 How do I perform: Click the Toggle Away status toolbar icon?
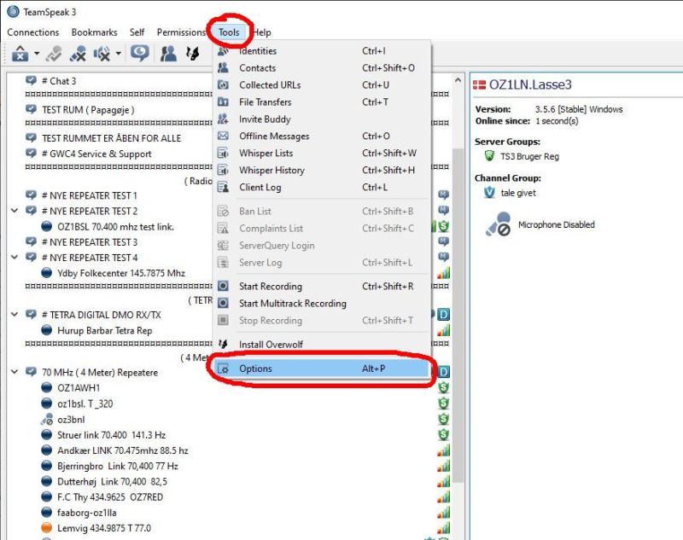tap(55, 54)
